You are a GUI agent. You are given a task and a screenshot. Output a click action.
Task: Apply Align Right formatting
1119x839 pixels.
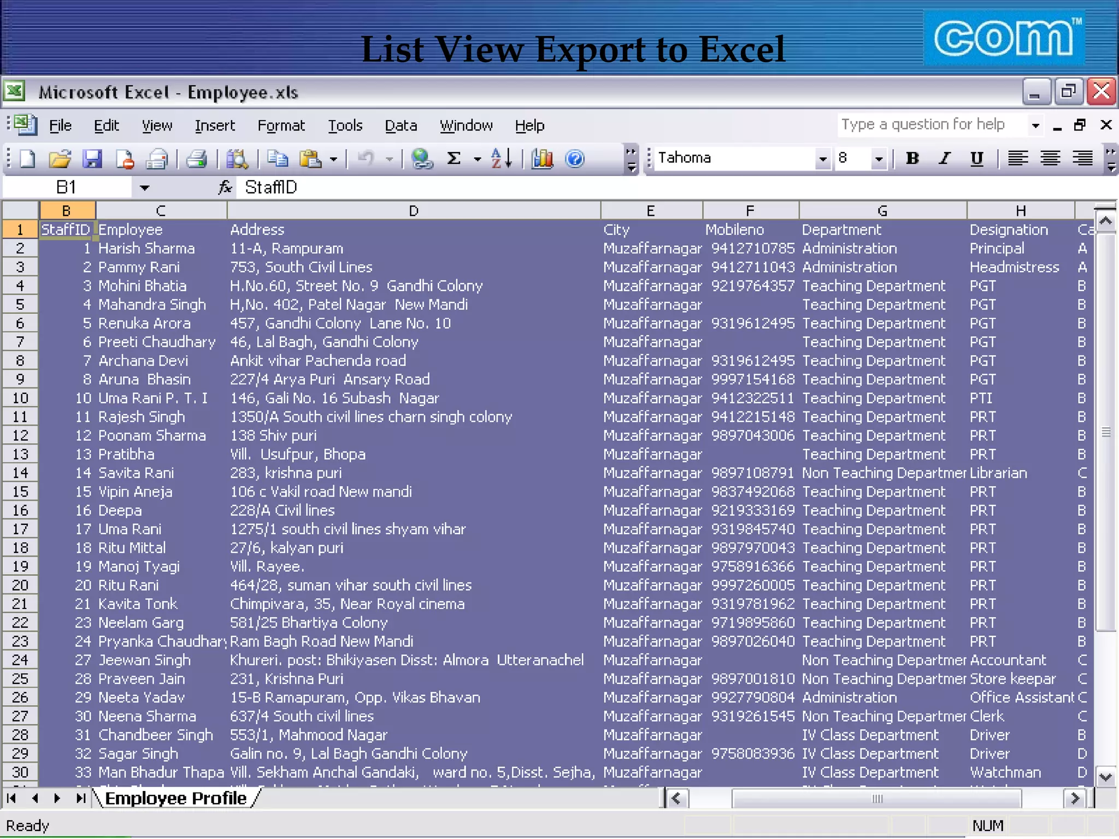pyautogui.click(x=1082, y=158)
